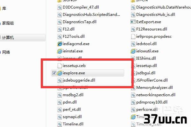191x127 pixels.
Task: Select 库 in the navigation sidebar
Action: point(4,9)
